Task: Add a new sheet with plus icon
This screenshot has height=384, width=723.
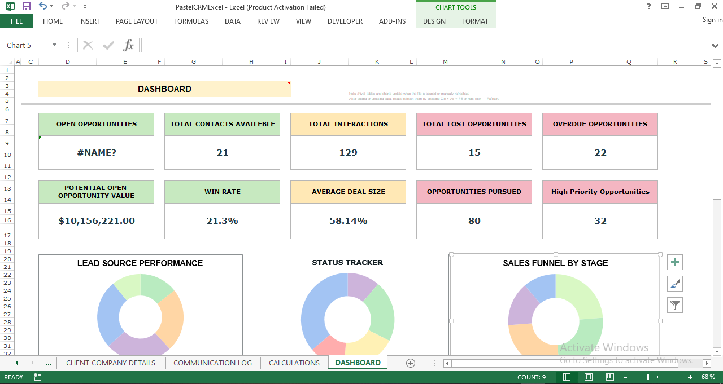Action: coord(411,363)
